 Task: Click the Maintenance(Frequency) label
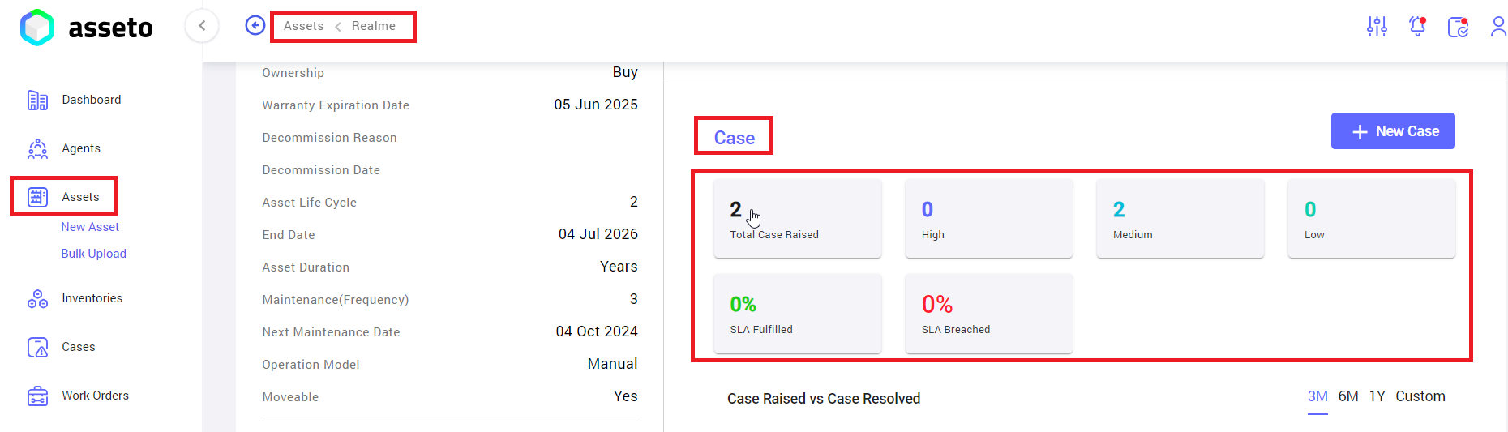pos(336,300)
